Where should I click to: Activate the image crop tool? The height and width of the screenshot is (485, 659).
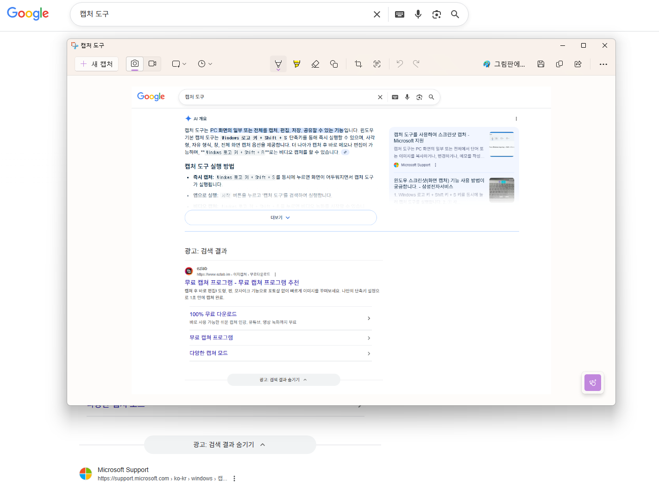point(358,64)
